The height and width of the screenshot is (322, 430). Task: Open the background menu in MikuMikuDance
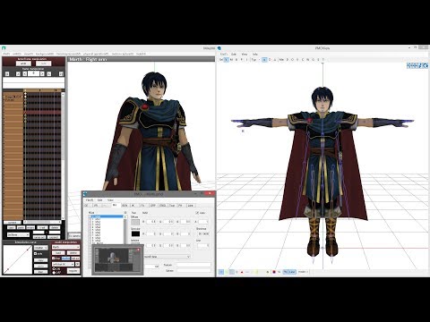click(45, 54)
